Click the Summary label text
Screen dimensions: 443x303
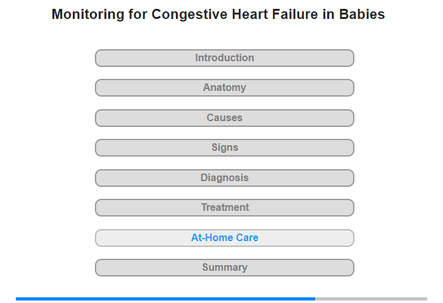click(x=225, y=267)
